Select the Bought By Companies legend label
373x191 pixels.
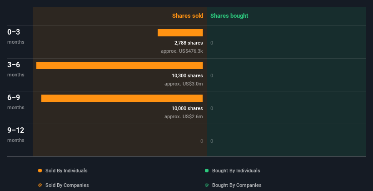click(237, 185)
